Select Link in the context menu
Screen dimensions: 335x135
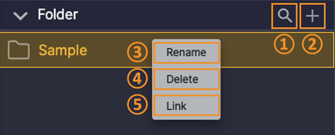tap(177, 106)
